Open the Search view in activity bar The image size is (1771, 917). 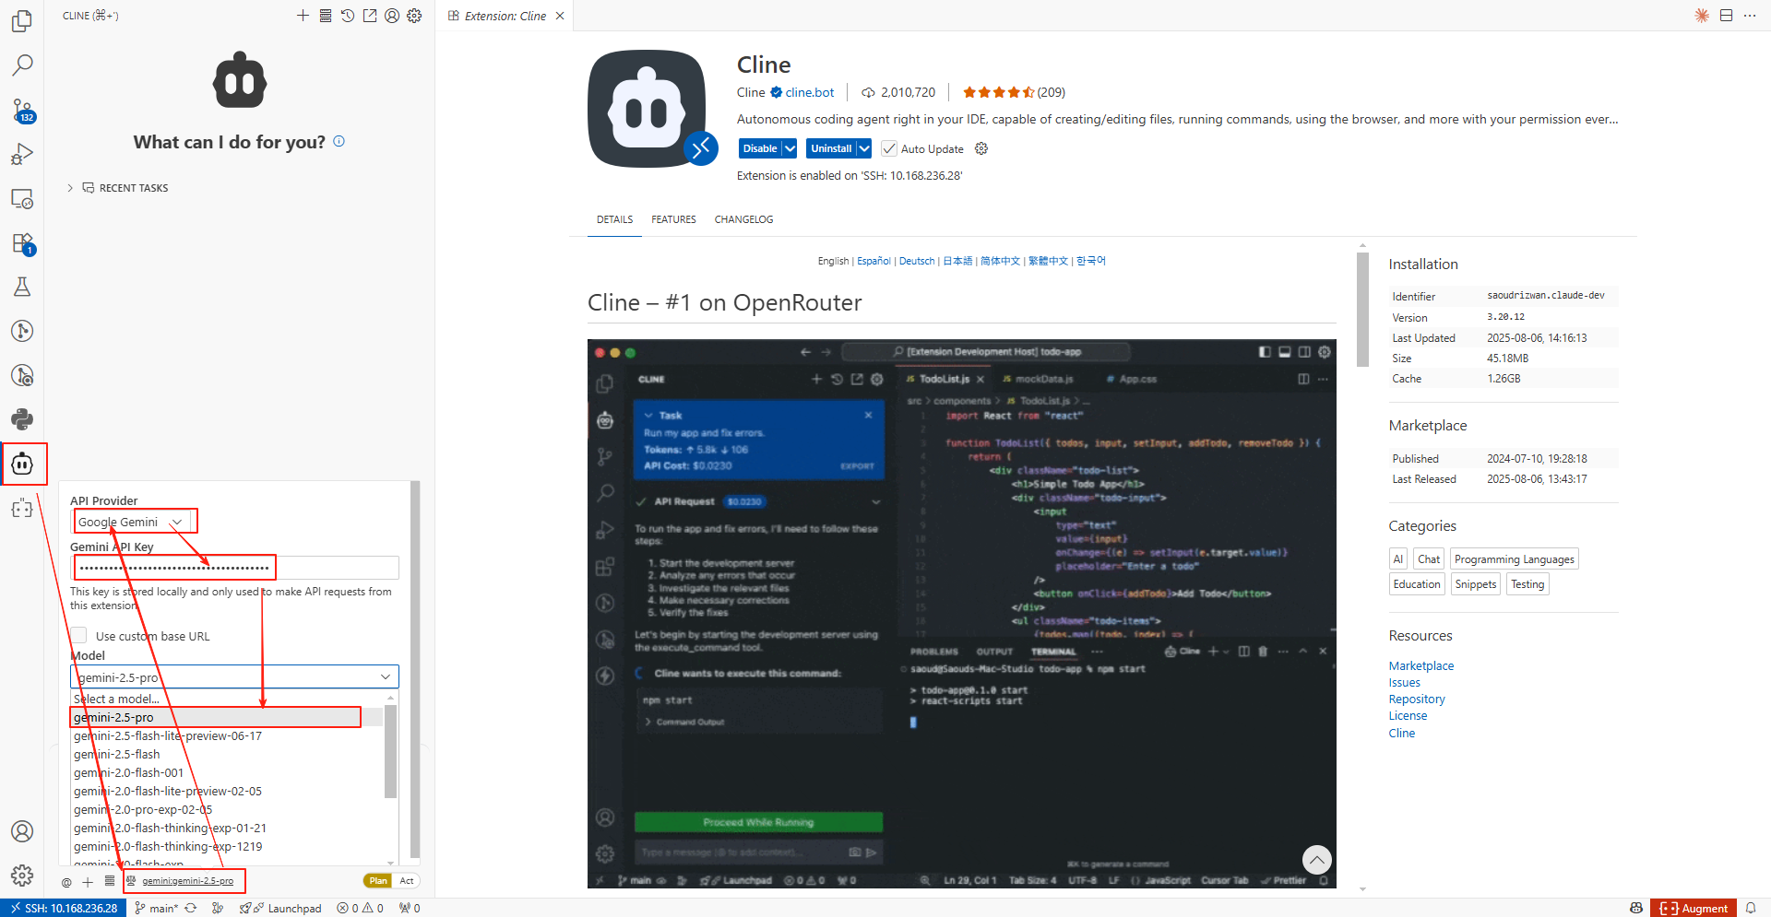pyautogui.click(x=22, y=65)
